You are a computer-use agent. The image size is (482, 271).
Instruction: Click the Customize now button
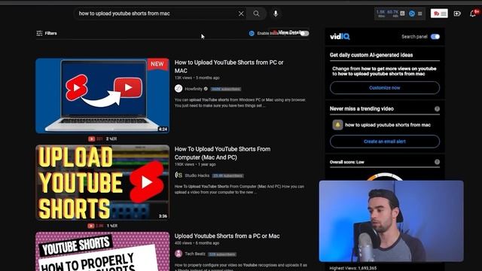tap(385, 88)
